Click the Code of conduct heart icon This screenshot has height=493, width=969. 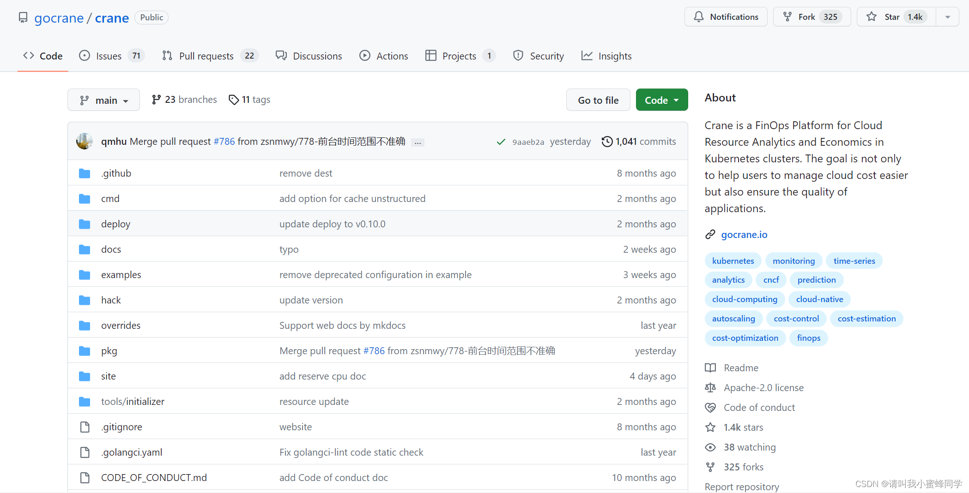pyautogui.click(x=710, y=408)
